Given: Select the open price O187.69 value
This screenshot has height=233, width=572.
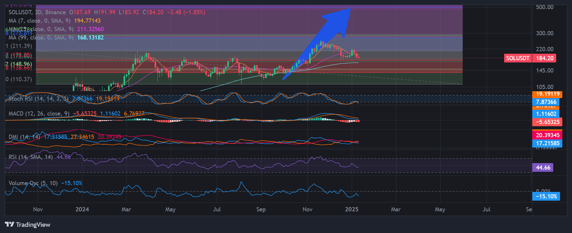Looking at the screenshot, I should (80, 12).
